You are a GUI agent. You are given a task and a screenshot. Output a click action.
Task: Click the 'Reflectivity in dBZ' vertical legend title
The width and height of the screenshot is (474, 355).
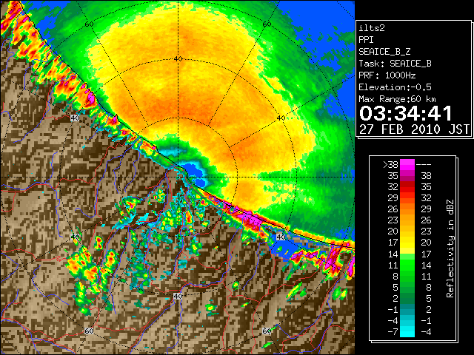(450, 248)
